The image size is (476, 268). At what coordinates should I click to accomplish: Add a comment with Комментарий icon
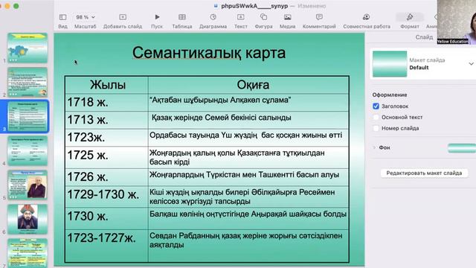pos(319,17)
